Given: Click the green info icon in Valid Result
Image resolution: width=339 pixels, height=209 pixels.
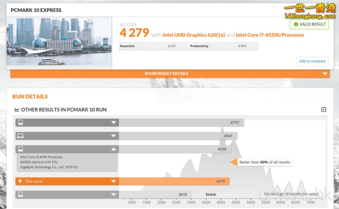Looking at the screenshot, I should 296,24.
